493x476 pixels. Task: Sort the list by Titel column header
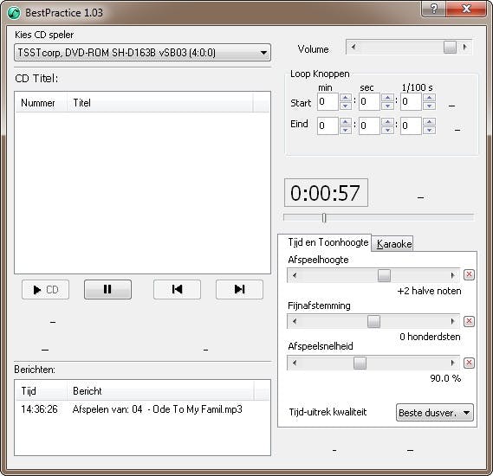coord(159,103)
